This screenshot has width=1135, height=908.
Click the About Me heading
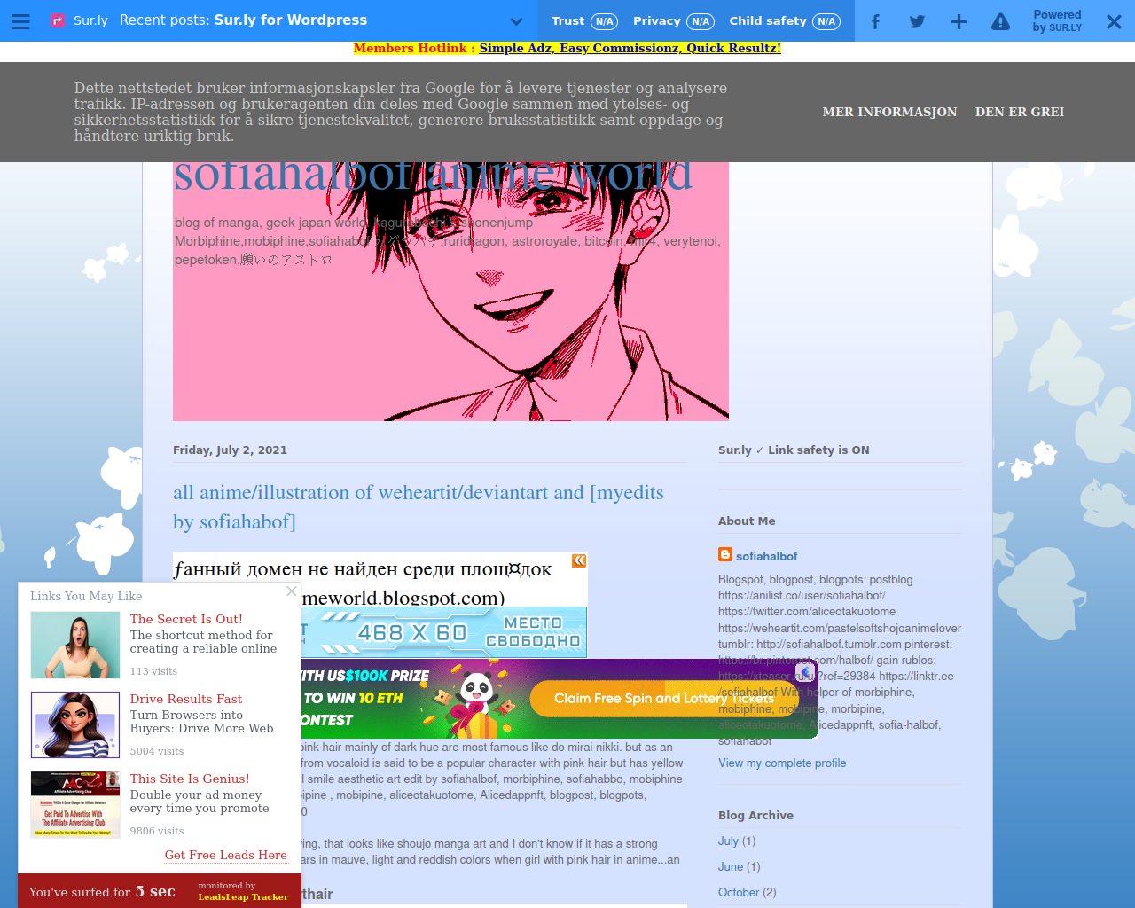(x=747, y=521)
